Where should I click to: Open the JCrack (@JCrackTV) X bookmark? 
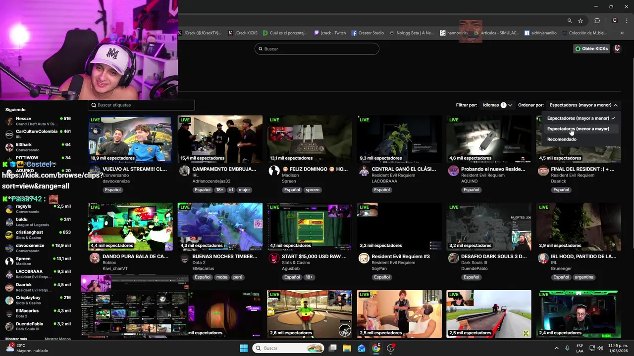[199, 33]
